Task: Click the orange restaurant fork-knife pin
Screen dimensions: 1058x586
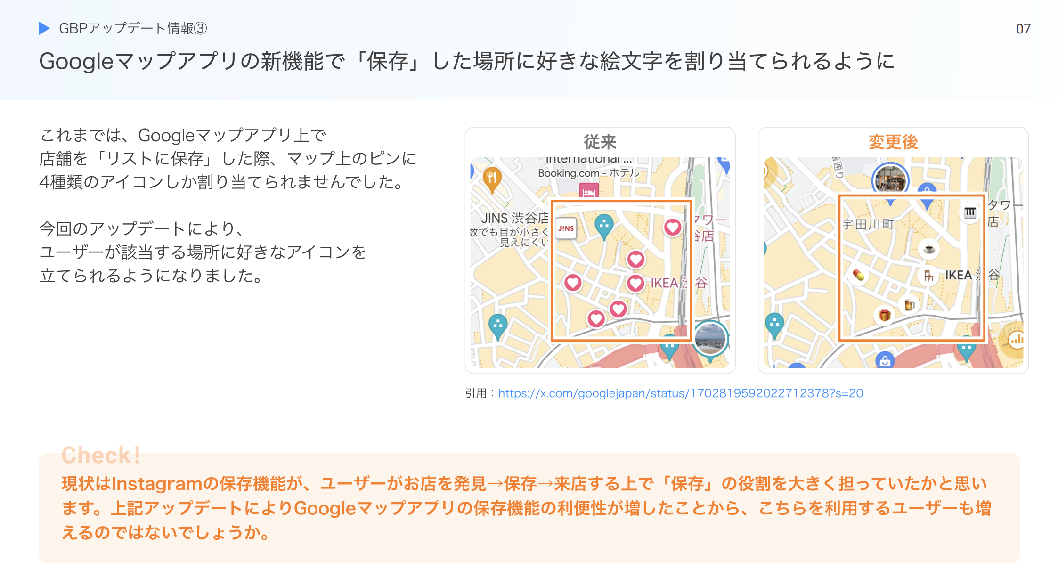Action: point(492,178)
